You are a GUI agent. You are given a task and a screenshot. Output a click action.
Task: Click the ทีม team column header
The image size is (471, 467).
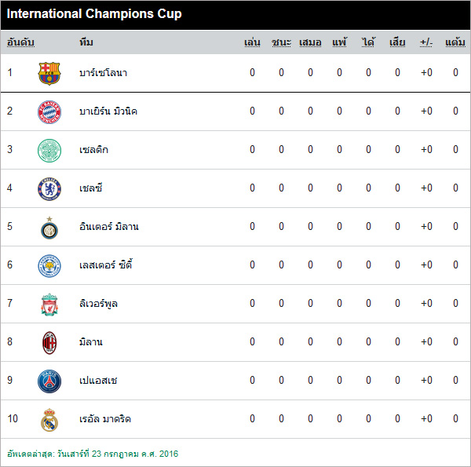tap(86, 42)
